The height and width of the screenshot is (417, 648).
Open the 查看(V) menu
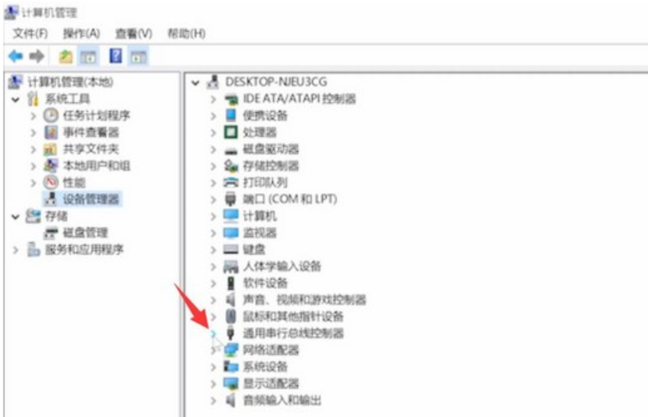tap(134, 33)
